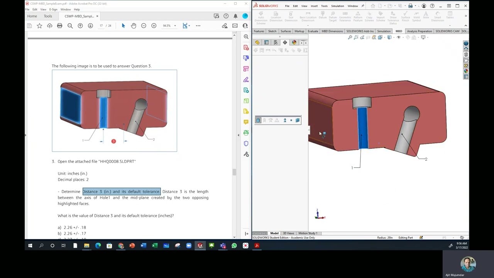The height and width of the screenshot is (278, 494).
Task: Open DimXpertManager crosshair tab
Action: (285, 42)
